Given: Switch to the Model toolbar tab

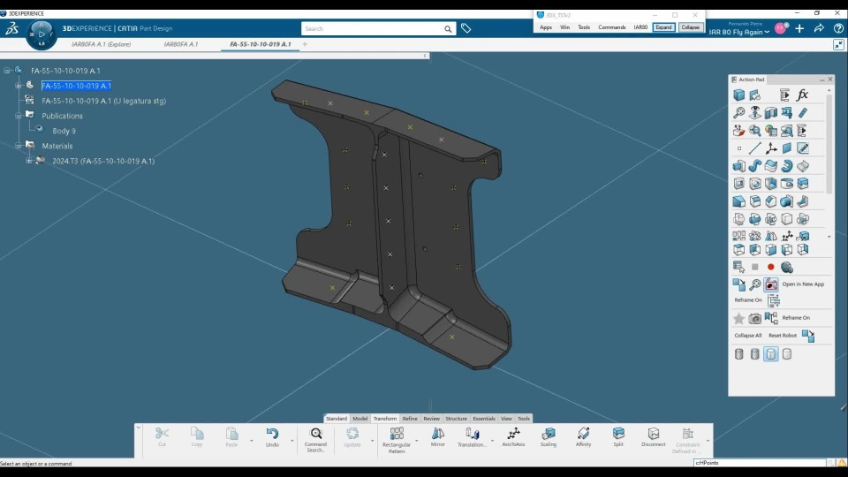Looking at the screenshot, I should tap(360, 419).
